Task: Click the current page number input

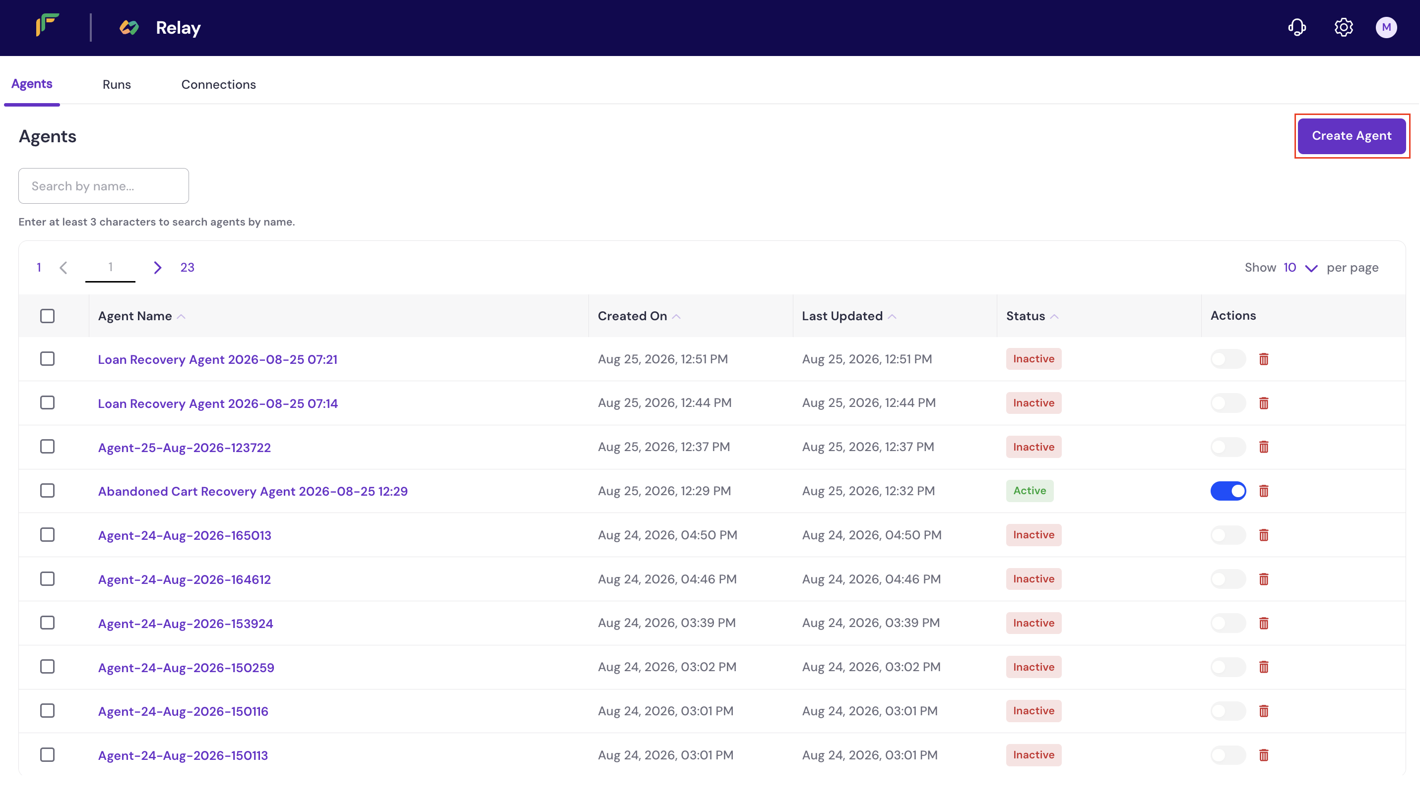Action: (110, 268)
